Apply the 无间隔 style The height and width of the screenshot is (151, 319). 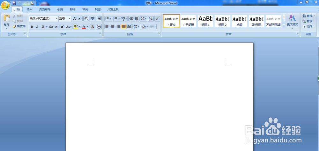[x=189, y=21]
